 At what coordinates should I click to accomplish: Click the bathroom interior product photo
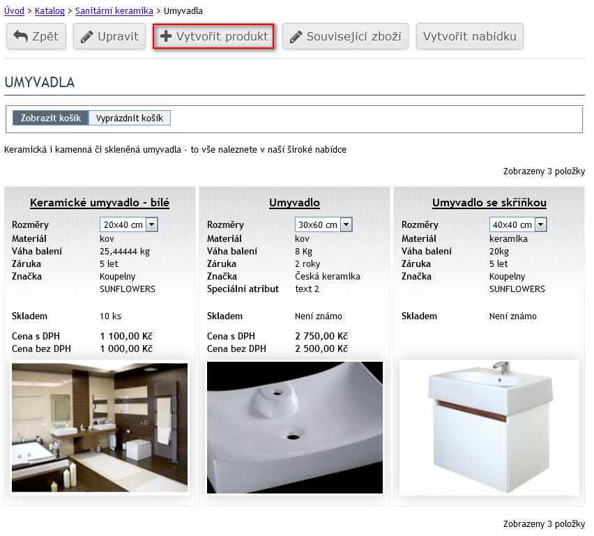[x=100, y=427]
